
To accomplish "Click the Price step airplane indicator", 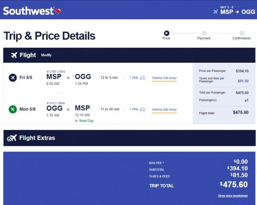I will point(166,33).
